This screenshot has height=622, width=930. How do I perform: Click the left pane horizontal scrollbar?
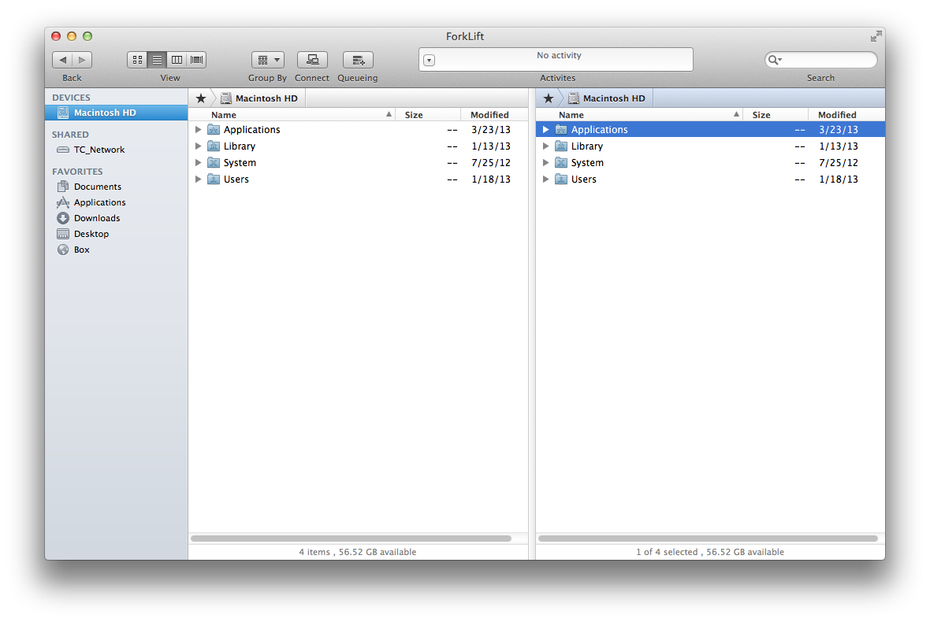352,539
